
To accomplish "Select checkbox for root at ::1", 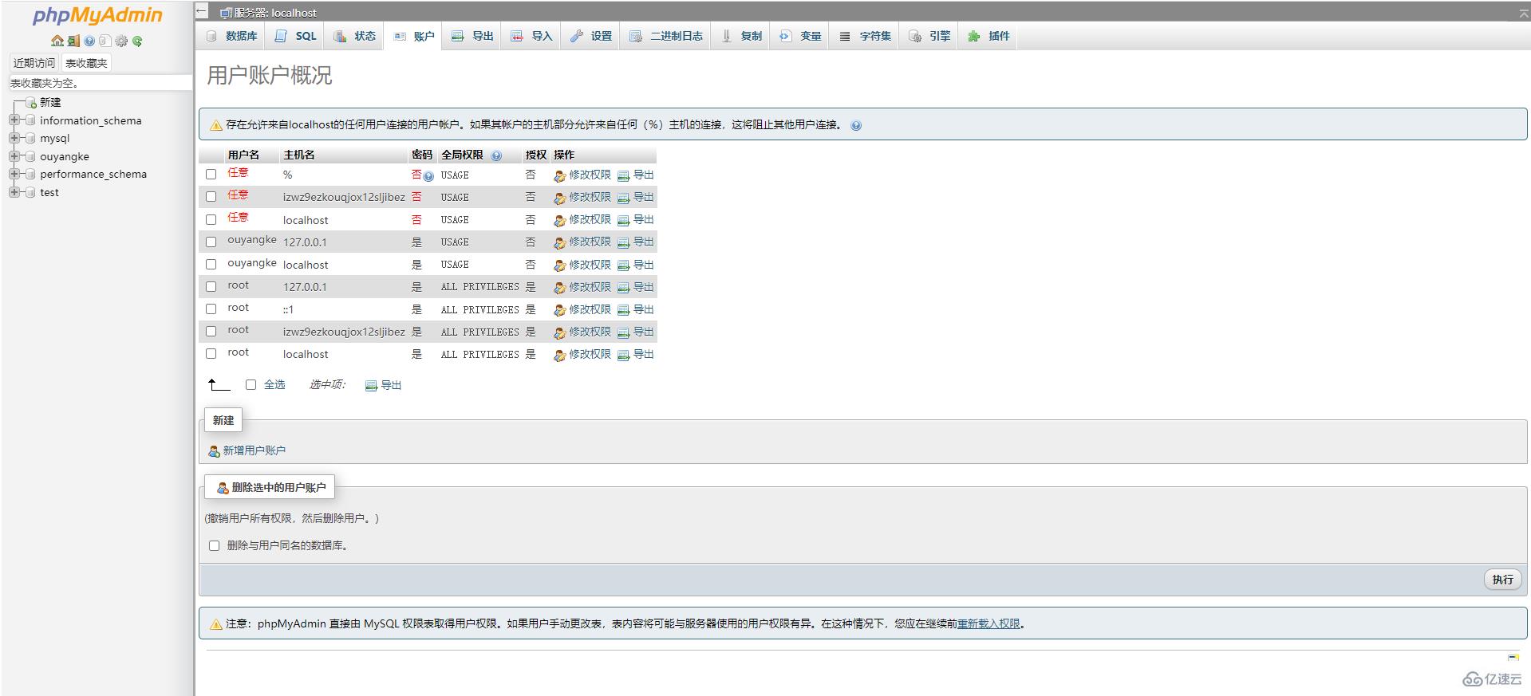I will coord(211,309).
